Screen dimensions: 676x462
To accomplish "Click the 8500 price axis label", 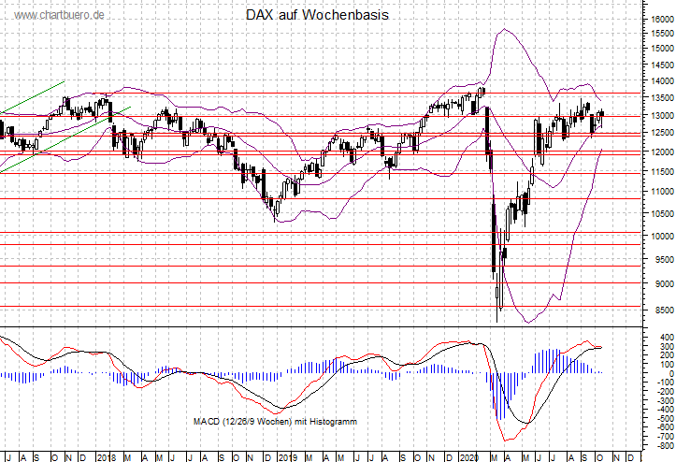I will (665, 310).
